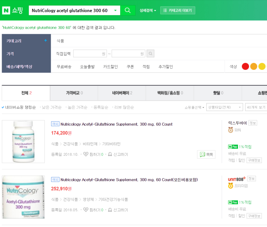The height and width of the screenshot is (227, 267).
Task: Click the Naver N logo icon
Action: point(6,10)
